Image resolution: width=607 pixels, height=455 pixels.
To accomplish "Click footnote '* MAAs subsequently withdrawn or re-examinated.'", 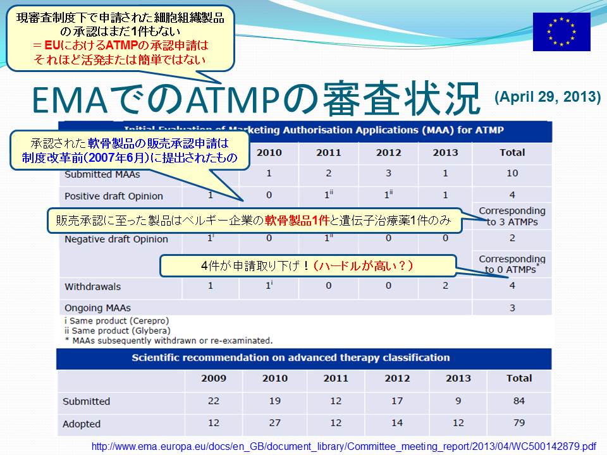I will point(168,341).
